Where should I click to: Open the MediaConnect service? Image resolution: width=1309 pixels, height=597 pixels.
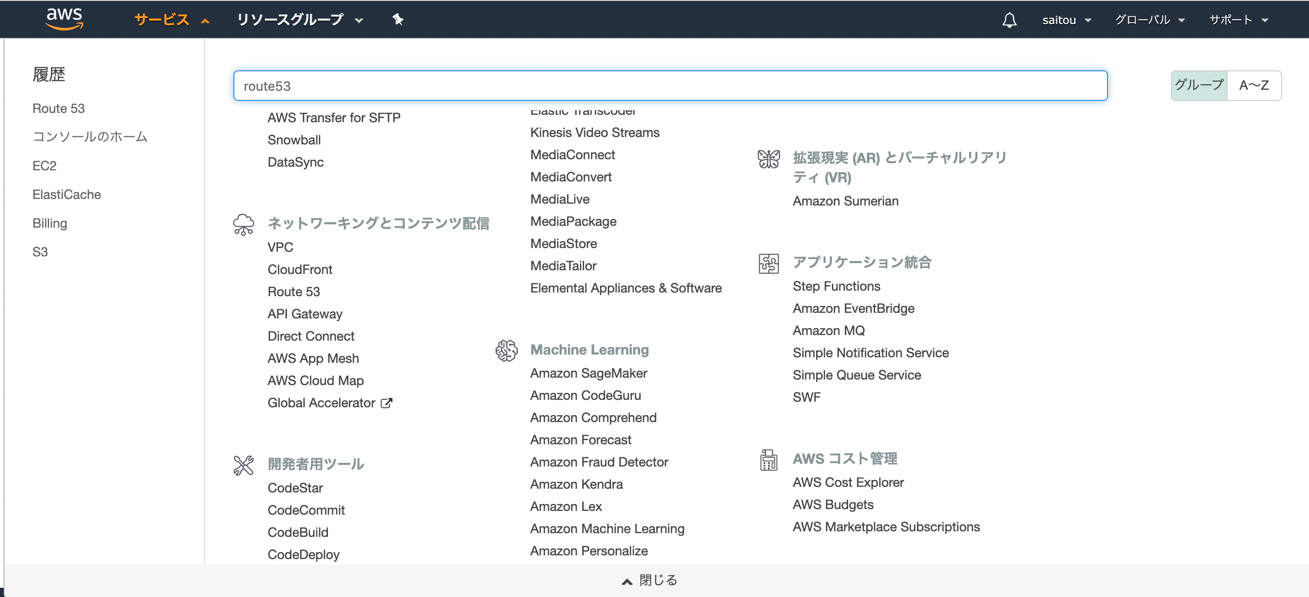coord(572,155)
